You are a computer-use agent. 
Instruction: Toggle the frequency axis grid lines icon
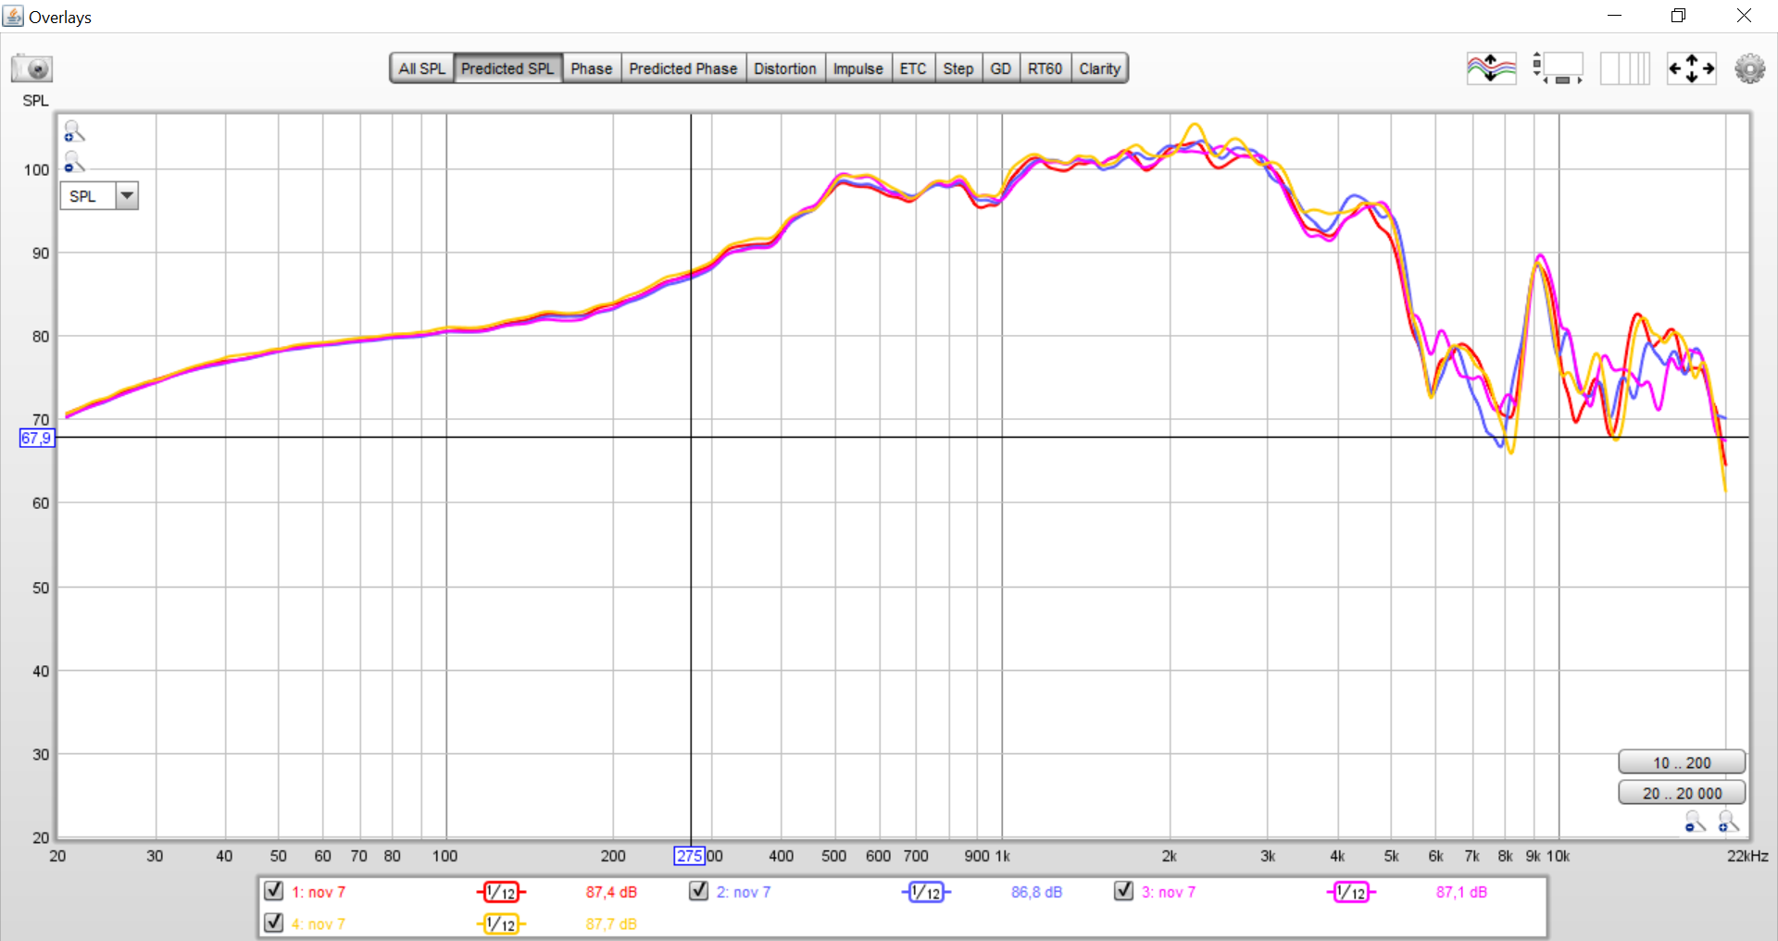pyautogui.click(x=1625, y=68)
